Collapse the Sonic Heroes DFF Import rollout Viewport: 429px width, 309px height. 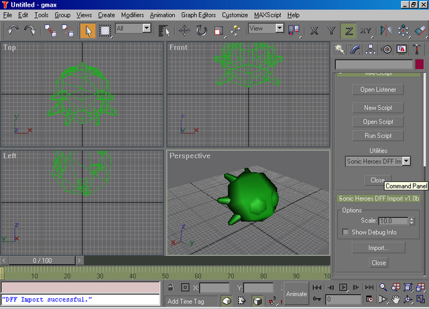pos(379,198)
